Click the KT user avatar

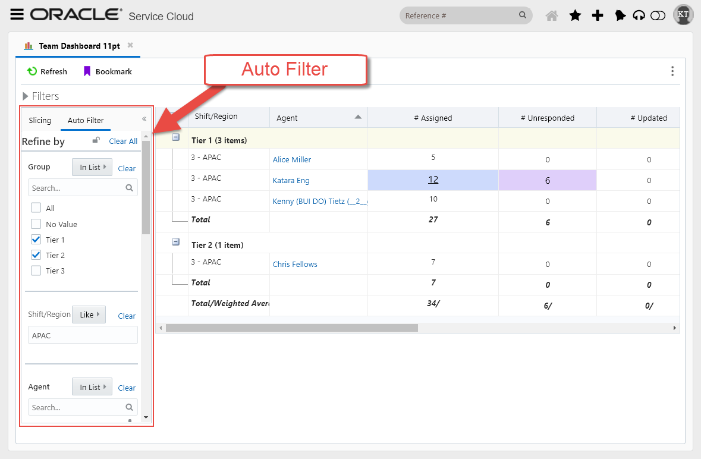[x=683, y=14]
